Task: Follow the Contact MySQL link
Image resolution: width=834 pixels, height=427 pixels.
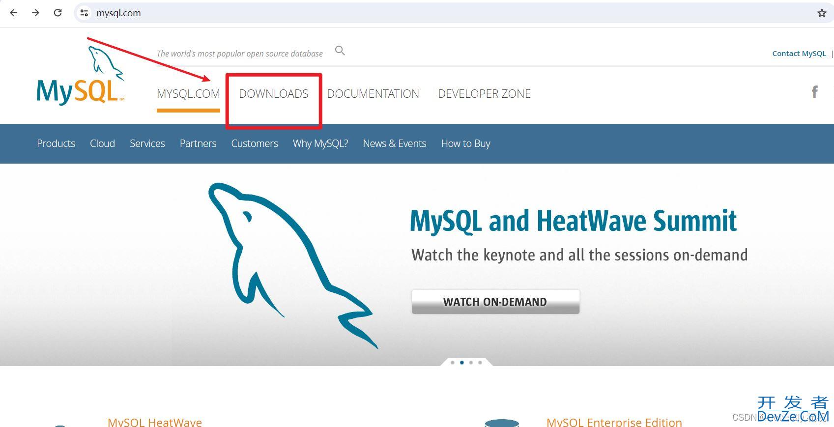Action: coord(799,53)
